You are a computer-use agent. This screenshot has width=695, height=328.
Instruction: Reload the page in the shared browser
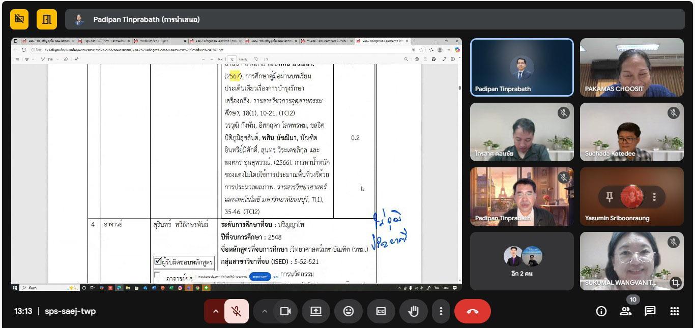pyautogui.click(x=24, y=50)
